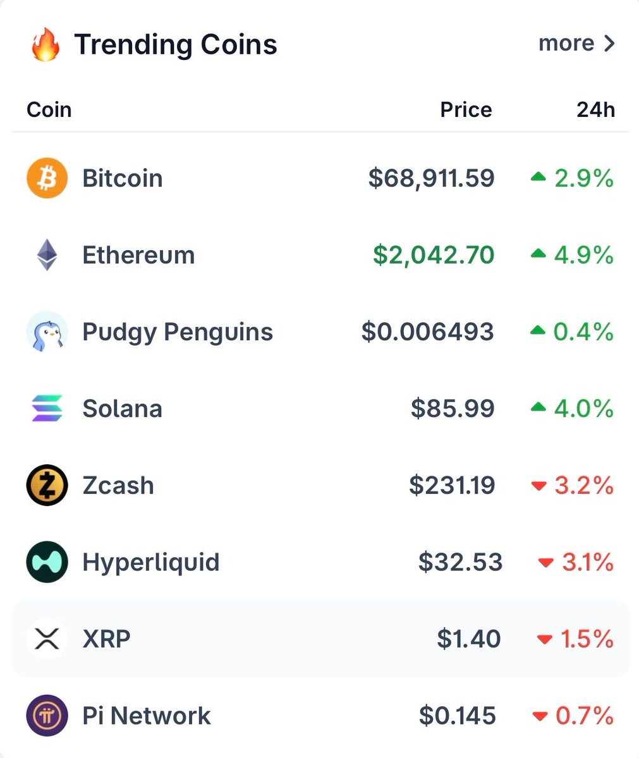Screen dimensions: 639x758
Task: Sort by the 24h column header
Action: (595, 110)
